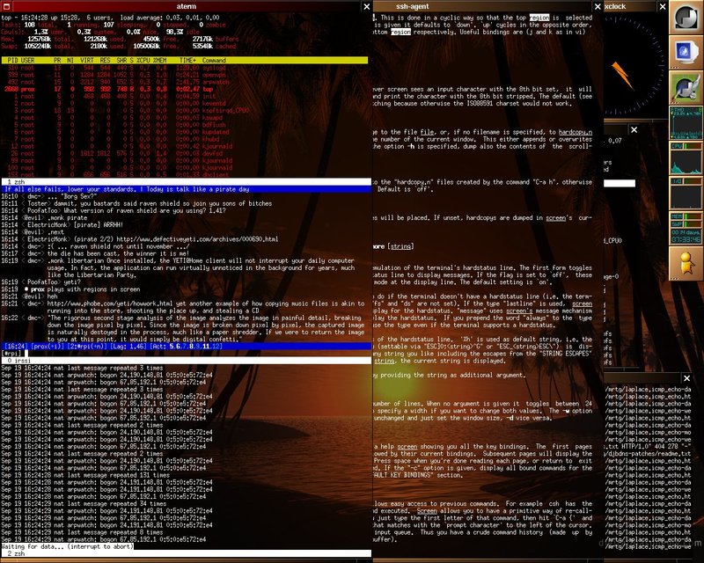Focus the aterm title bar

coord(187,6)
